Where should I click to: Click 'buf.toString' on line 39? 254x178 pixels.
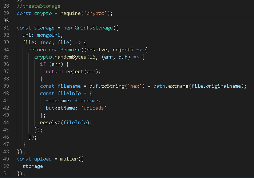[107, 86]
